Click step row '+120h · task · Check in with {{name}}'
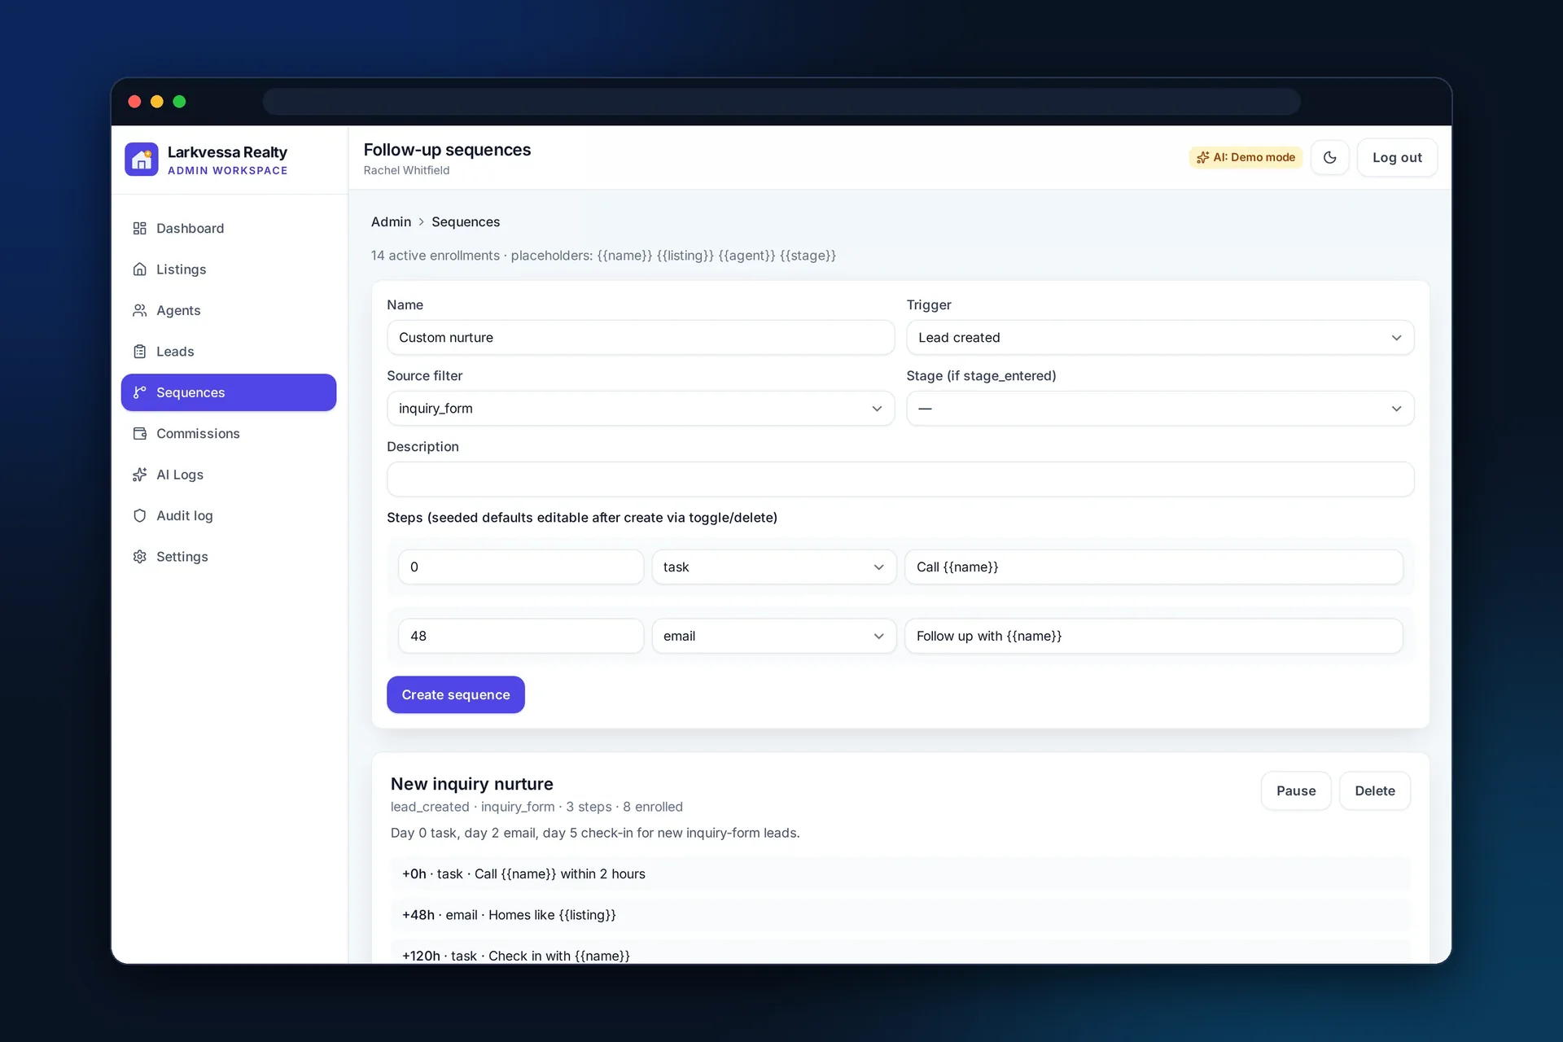Image resolution: width=1563 pixels, height=1042 pixels. click(x=900, y=952)
